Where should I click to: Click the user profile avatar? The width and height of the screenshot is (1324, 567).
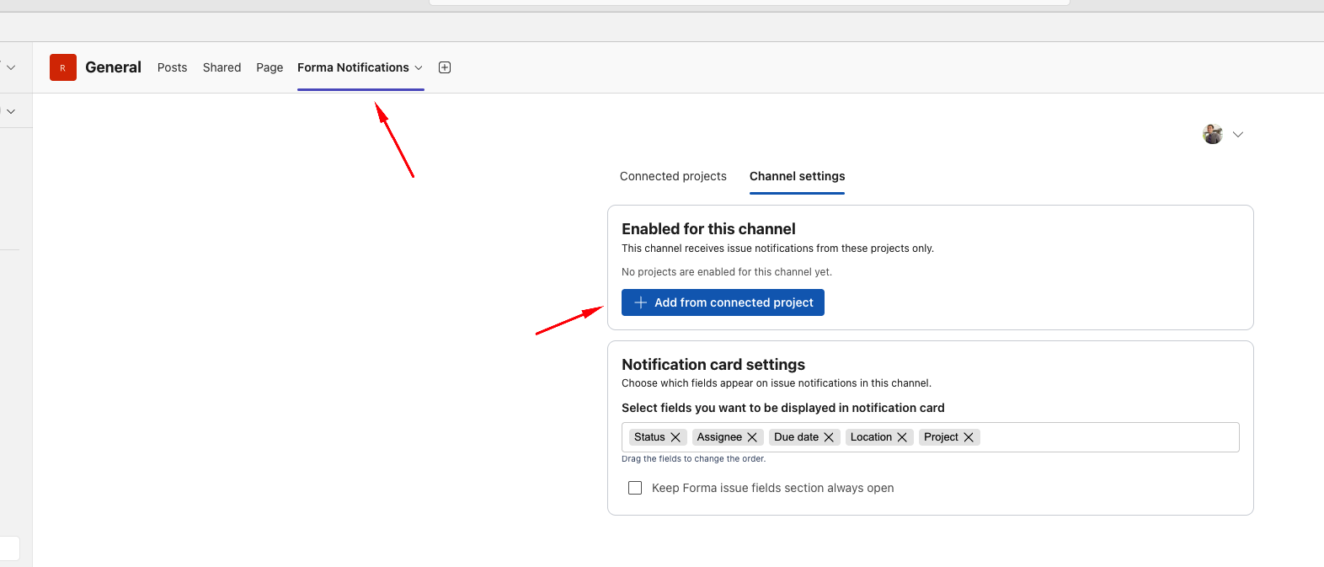pyautogui.click(x=1213, y=134)
